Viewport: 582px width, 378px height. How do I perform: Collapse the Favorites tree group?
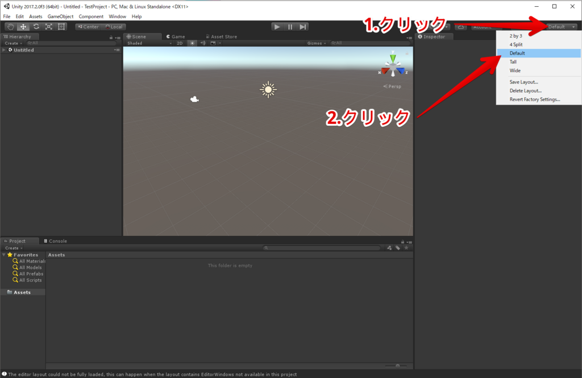pos(4,255)
